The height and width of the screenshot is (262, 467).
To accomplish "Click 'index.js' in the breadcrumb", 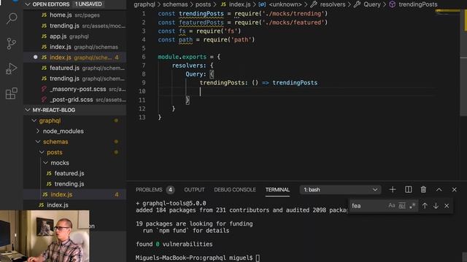I will click(x=239, y=4).
